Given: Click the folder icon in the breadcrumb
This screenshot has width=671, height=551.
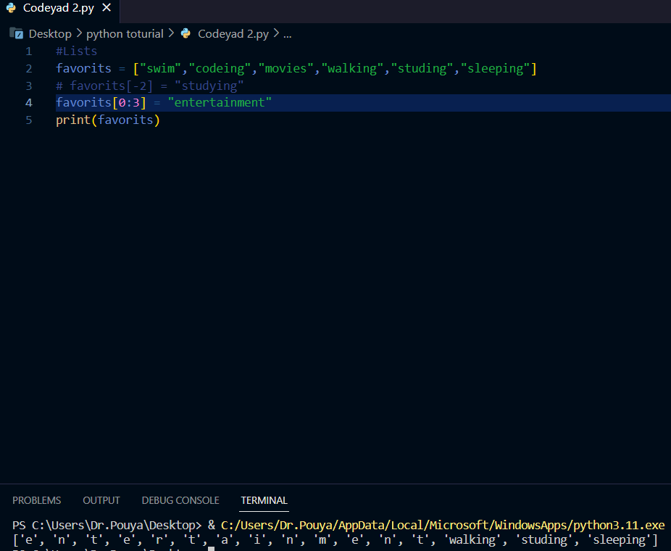Looking at the screenshot, I should 16,33.
